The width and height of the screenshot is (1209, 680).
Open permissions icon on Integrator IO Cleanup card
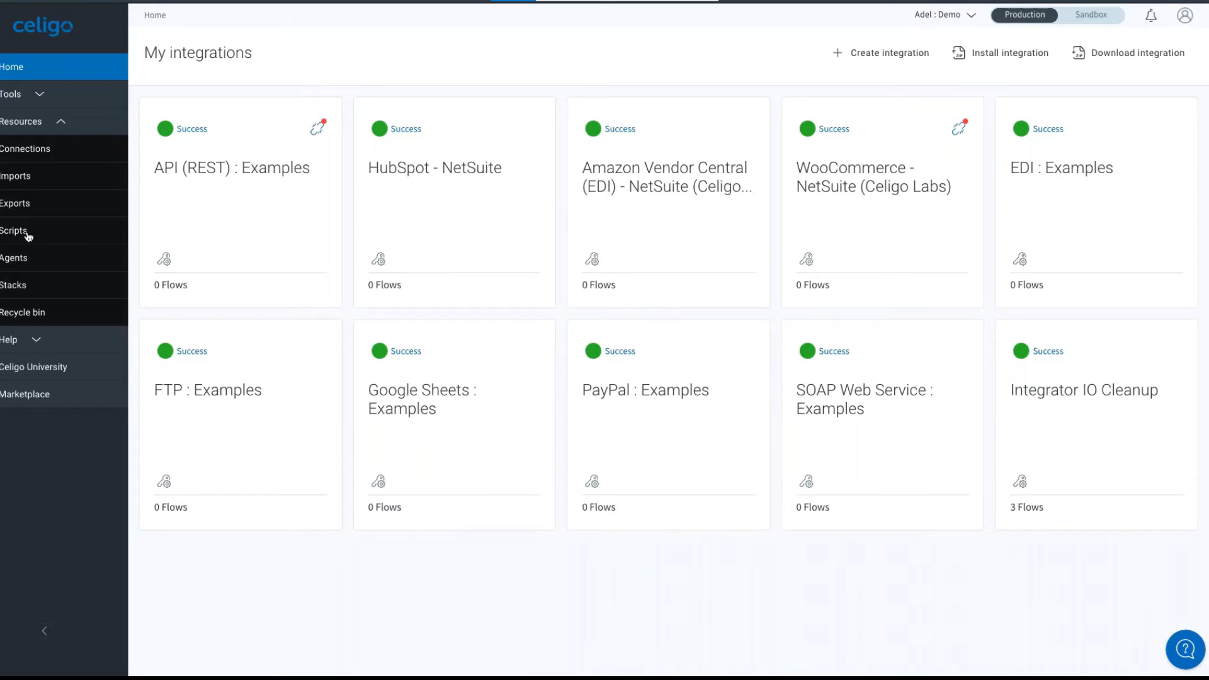pos(1019,481)
